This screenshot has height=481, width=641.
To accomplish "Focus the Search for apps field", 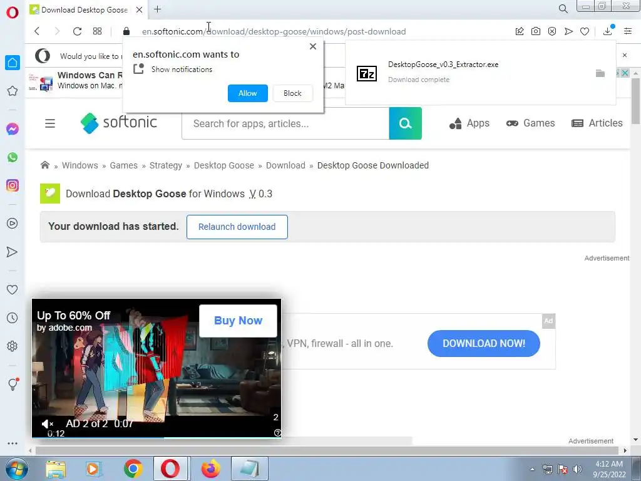I will coord(285,123).
